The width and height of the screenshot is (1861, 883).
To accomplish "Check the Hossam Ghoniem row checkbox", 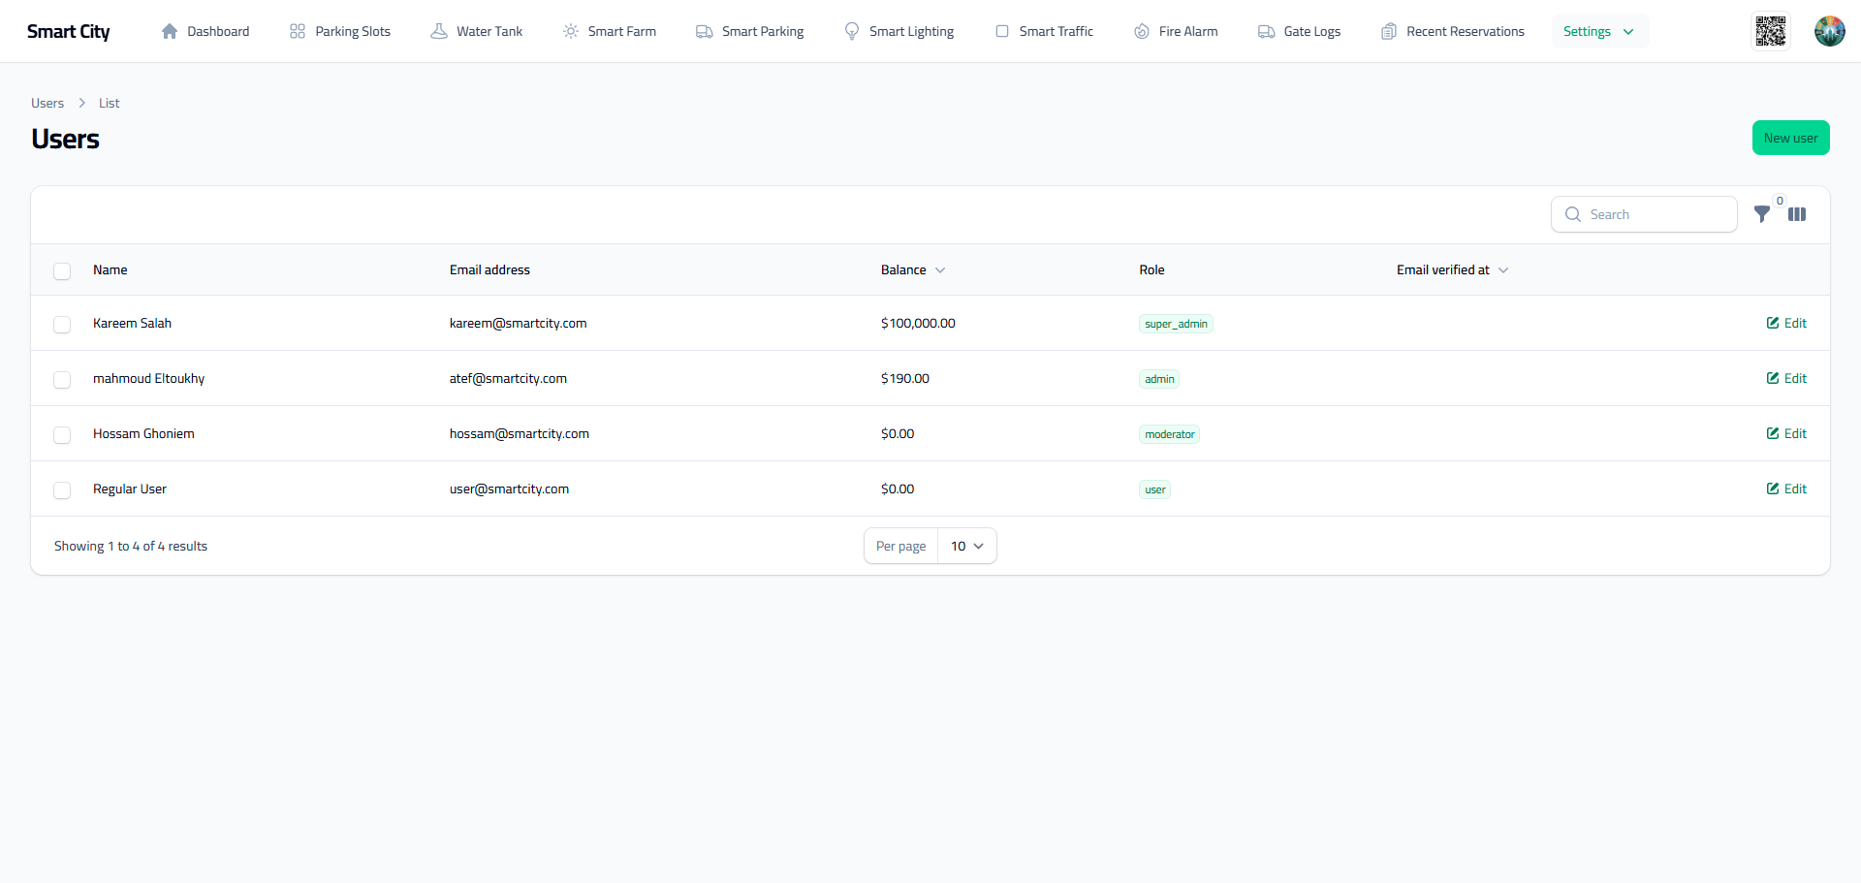I will point(62,434).
